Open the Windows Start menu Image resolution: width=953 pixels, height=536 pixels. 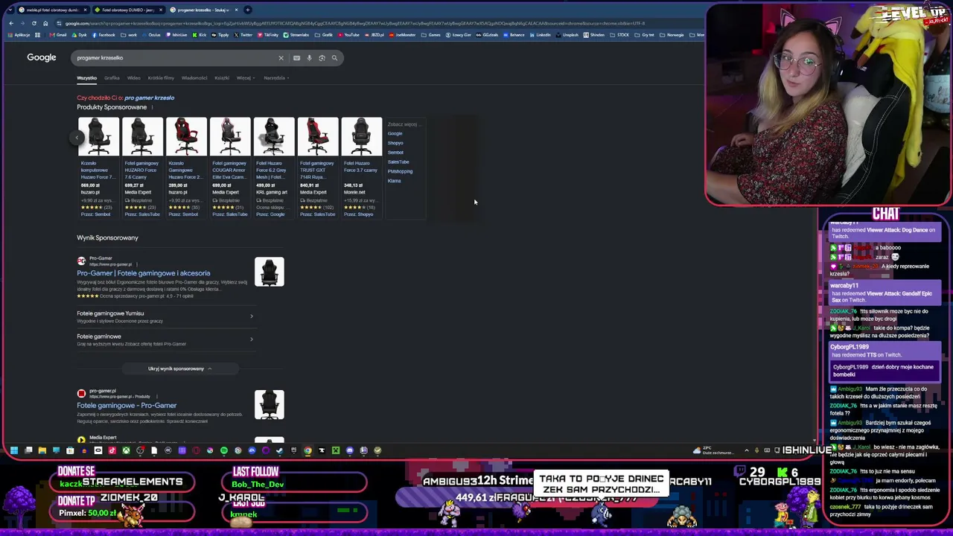pos(14,450)
